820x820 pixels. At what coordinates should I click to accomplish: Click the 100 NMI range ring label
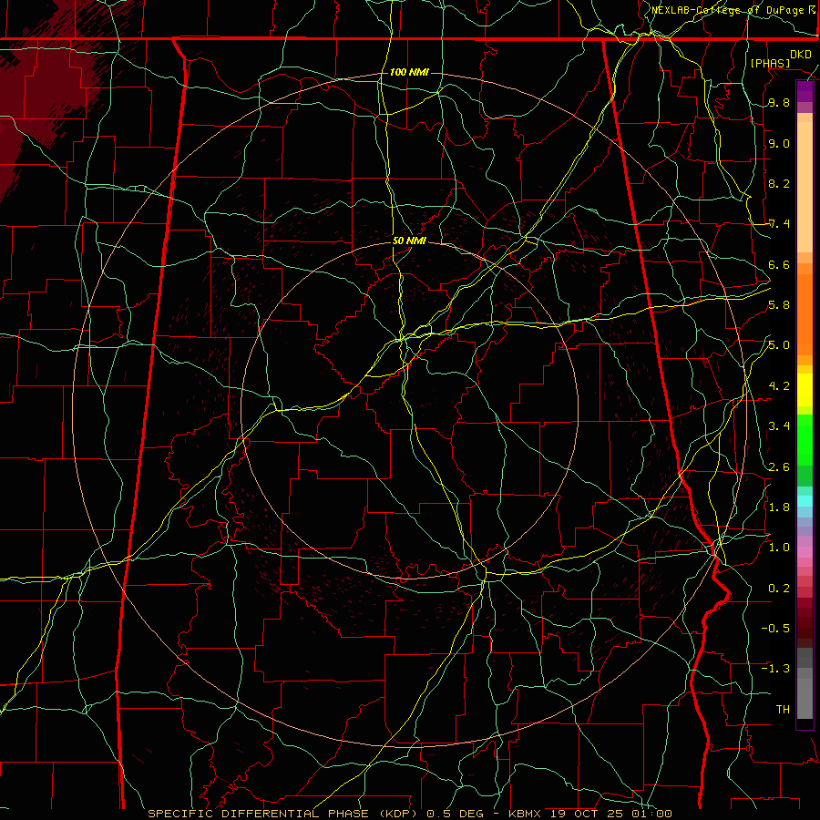pyautogui.click(x=409, y=72)
